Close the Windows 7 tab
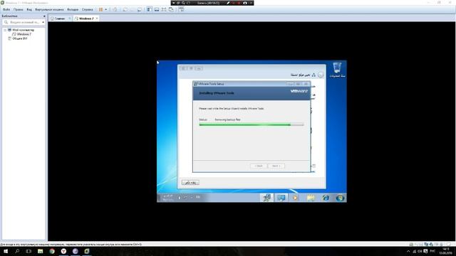Screen dimensions: 456x256 [x=97, y=18]
